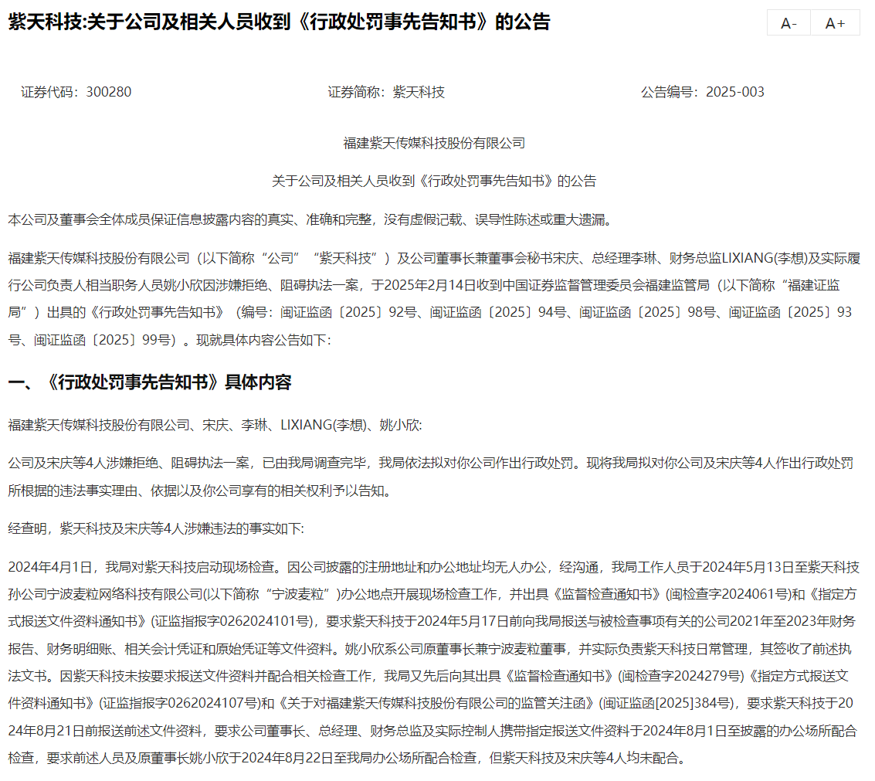
Task: Click the centered subtitle 关于公司及相关人员收到《行政处罚事先告知书》的公告
Action: [x=434, y=181]
